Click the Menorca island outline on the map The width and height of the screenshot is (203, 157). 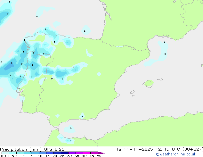point(160,79)
